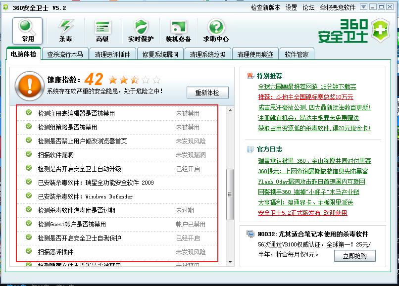Click the health rating stars
The image size is (399, 286).
pos(135,80)
